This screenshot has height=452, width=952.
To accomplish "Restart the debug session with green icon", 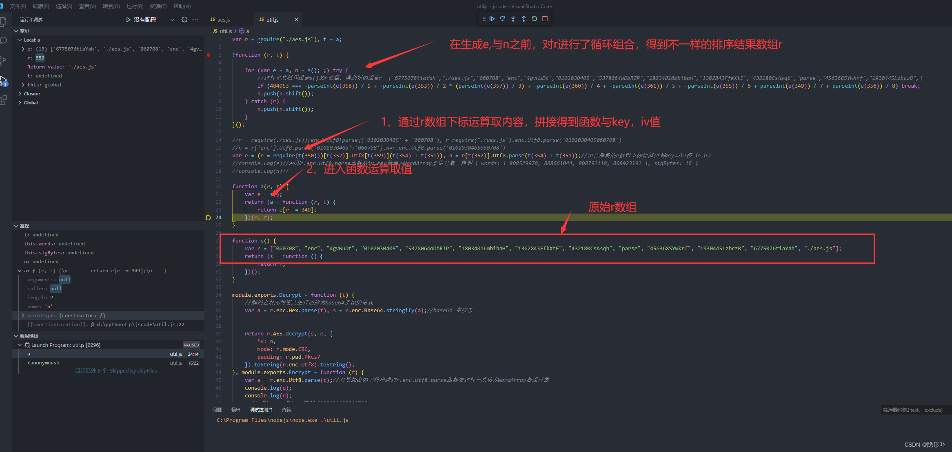I will [535, 19].
